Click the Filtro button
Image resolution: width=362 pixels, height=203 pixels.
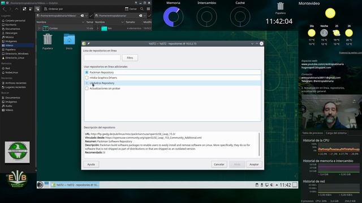coord(130,58)
